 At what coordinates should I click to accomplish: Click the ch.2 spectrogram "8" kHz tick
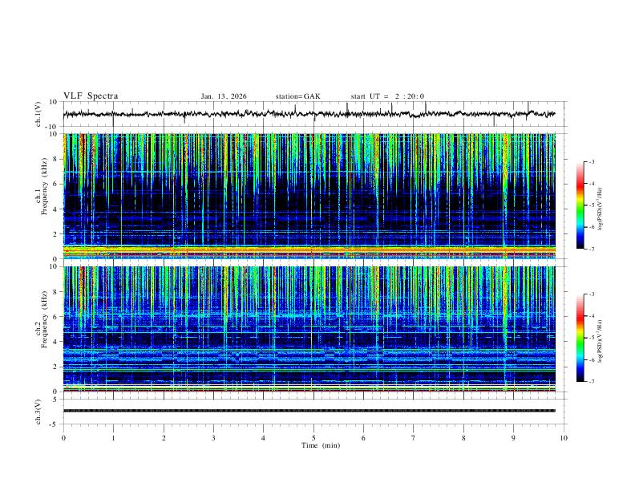57,292
